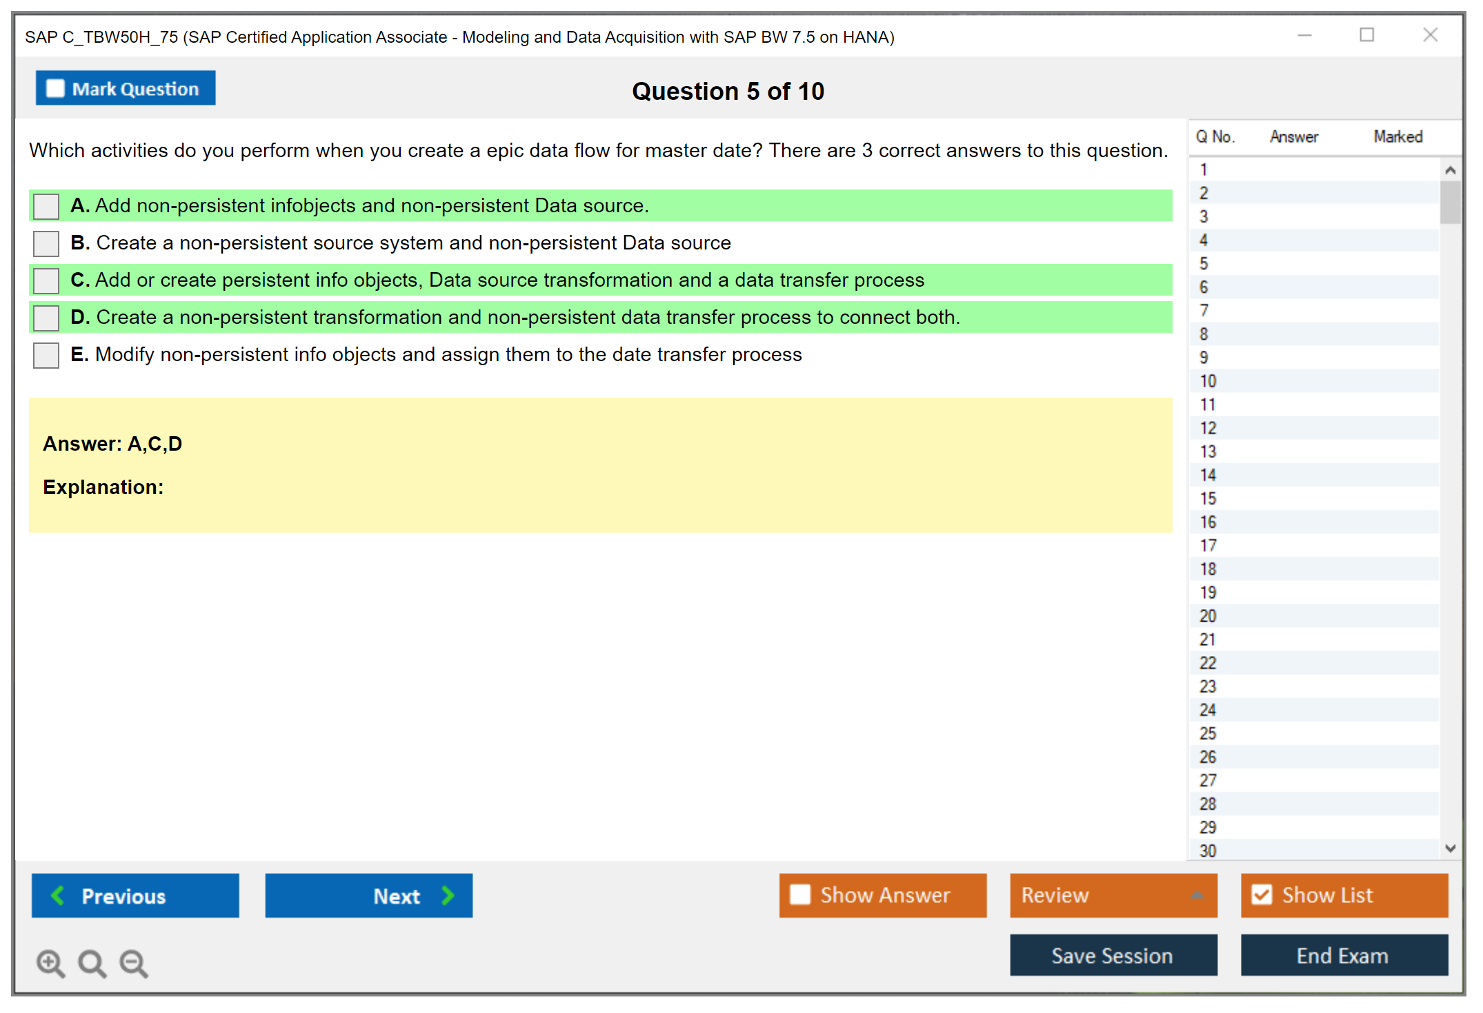Image resolution: width=1483 pixels, height=1013 pixels.
Task: Toggle the Show Answer checkbox
Action: [x=800, y=894]
